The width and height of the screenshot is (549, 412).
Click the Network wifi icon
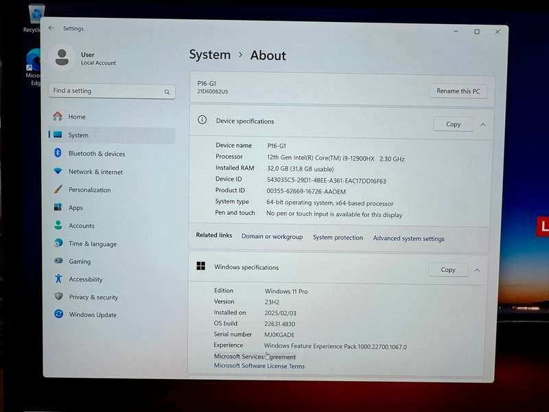58,171
